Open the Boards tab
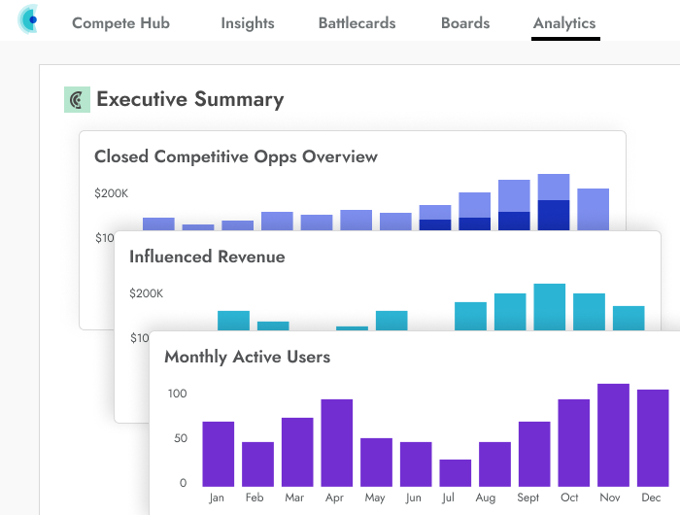Image resolution: width=680 pixels, height=515 pixels. click(x=464, y=23)
